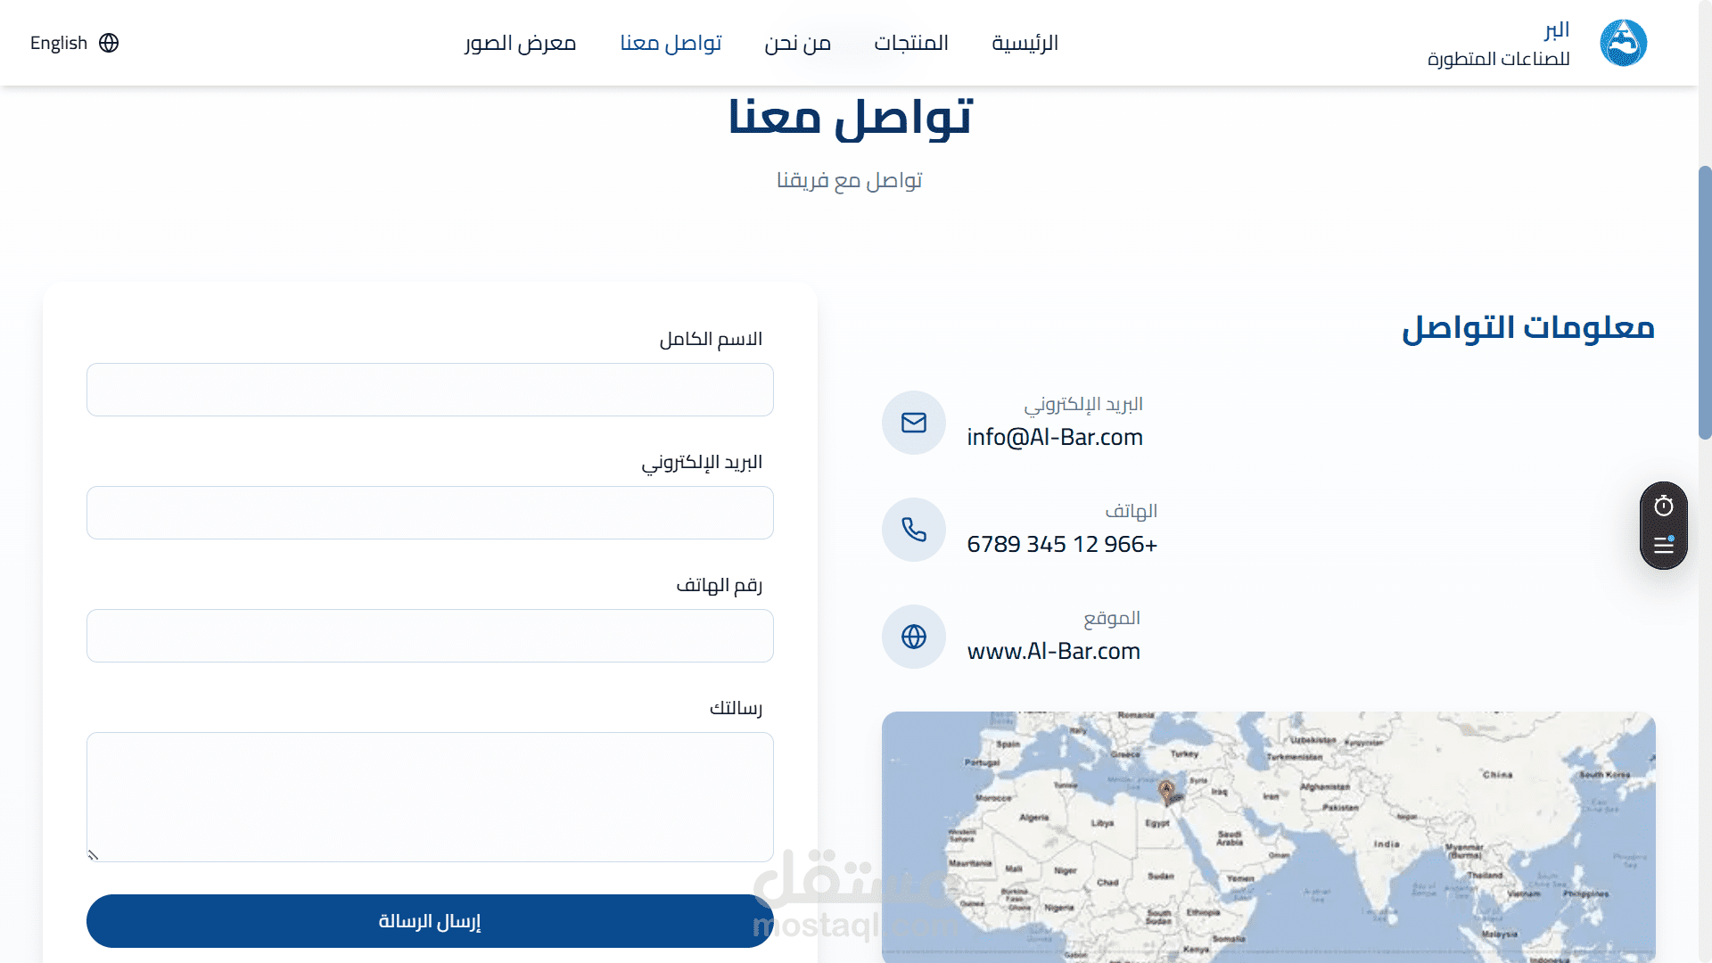Go to the من نحن page

tap(797, 43)
